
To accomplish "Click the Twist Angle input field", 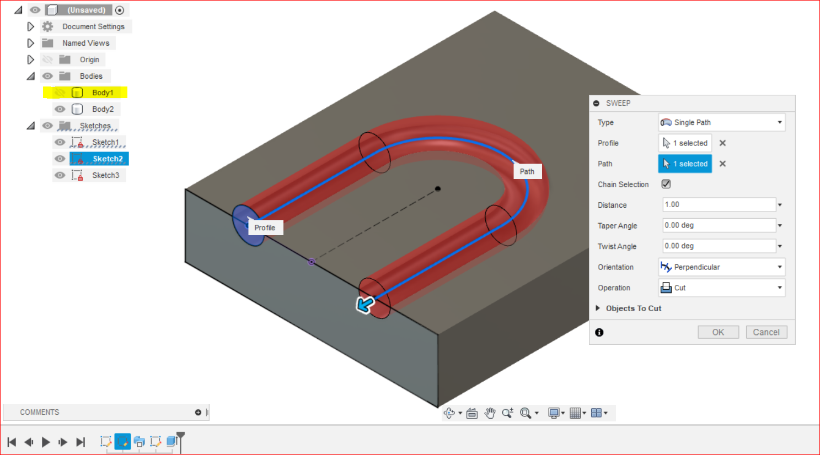I will 719,246.
